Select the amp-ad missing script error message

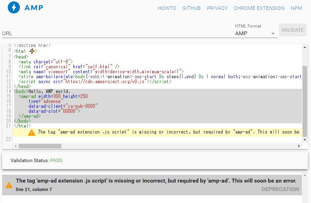[156, 180]
